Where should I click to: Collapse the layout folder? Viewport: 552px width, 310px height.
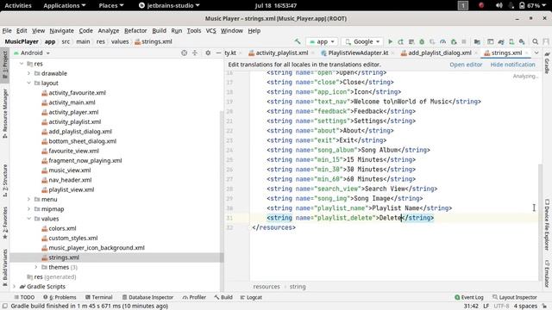(28, 83)
